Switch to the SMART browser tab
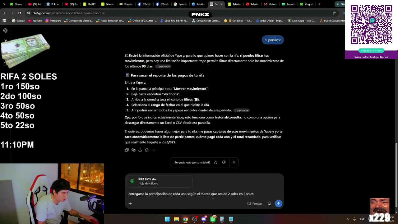Image resolution: width=398 pixels, height=224 pixels. [x=89, y=4]
